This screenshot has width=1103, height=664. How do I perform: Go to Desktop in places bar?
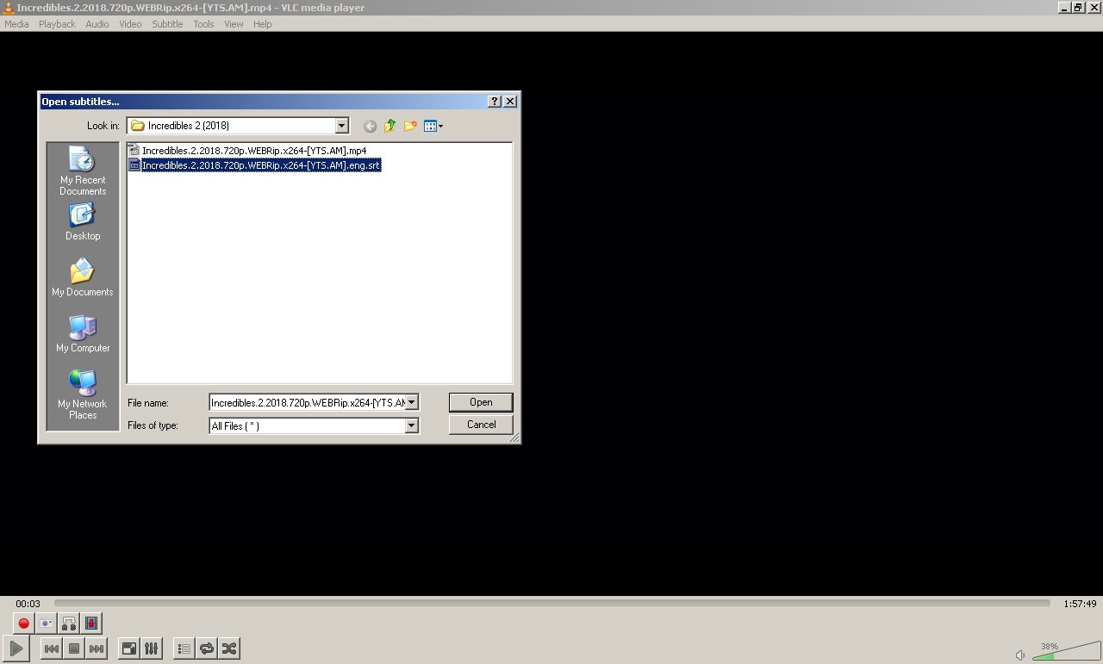click(x=83, y=222)
